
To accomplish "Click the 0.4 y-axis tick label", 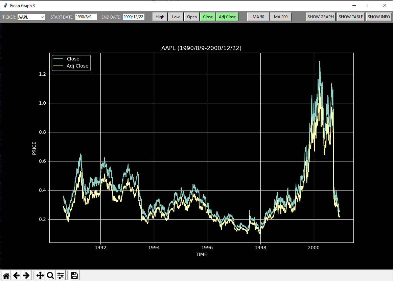I will click(x=42, y=190).
